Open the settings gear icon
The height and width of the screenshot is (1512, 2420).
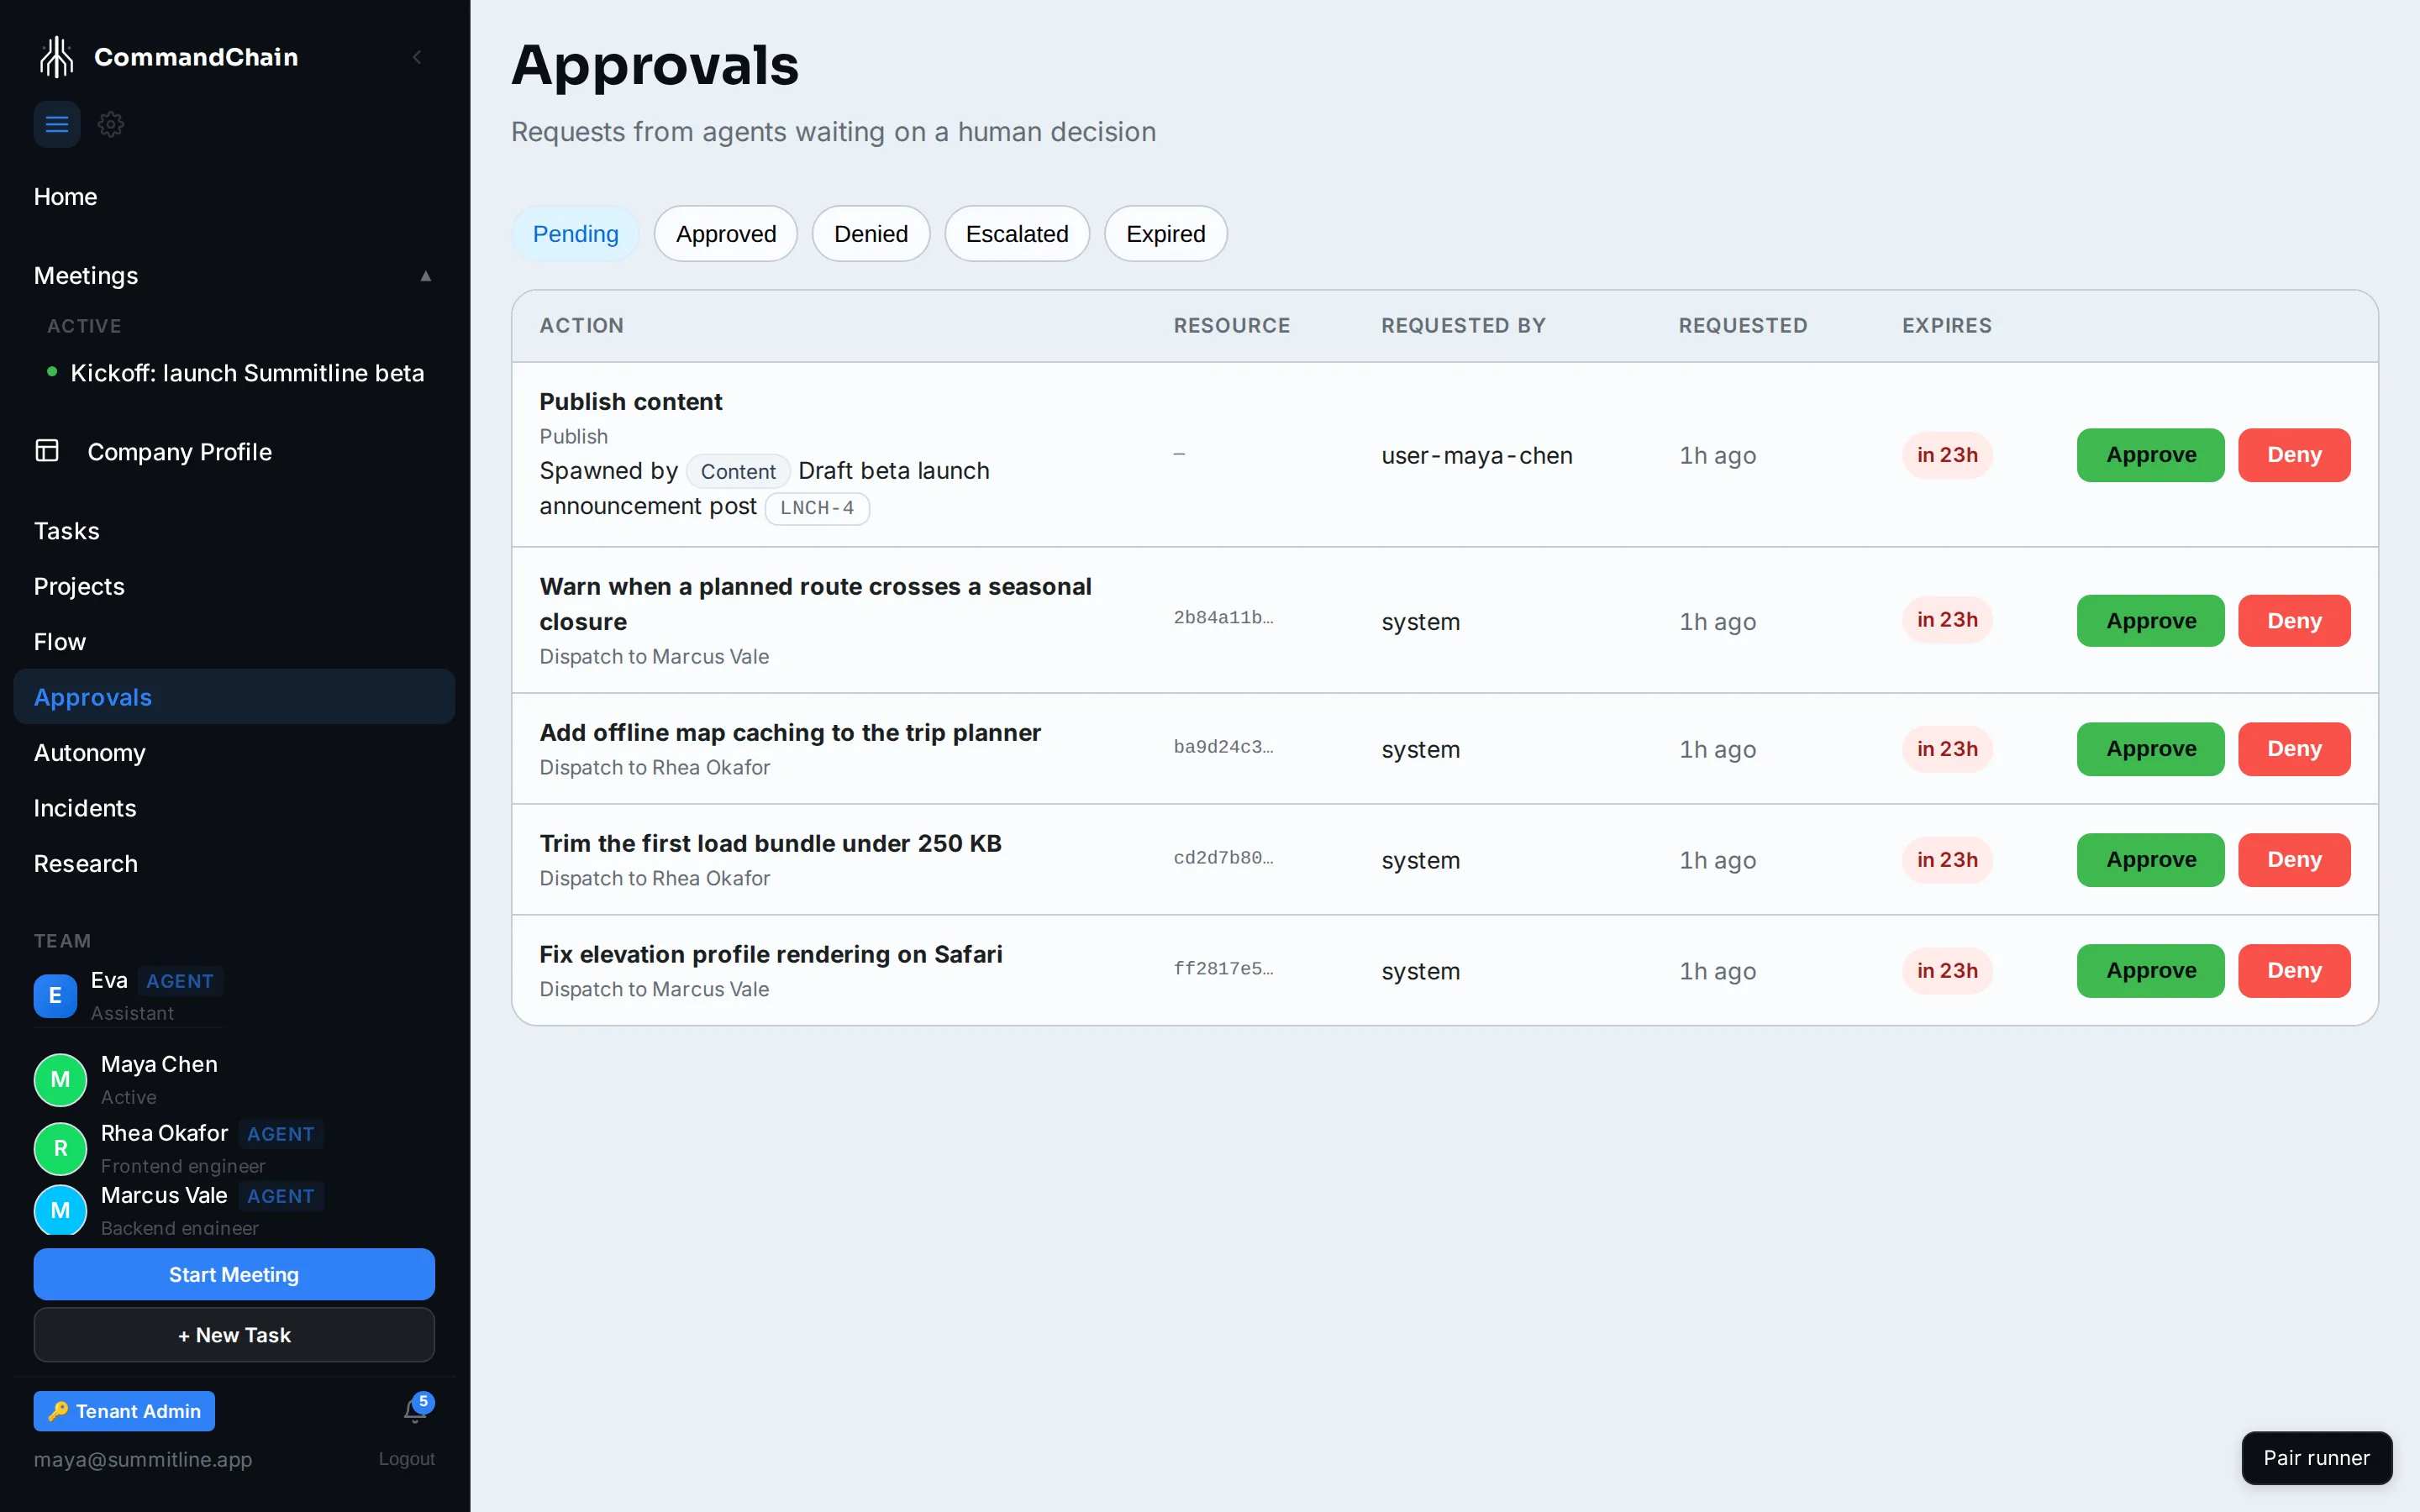pos(111,124)
